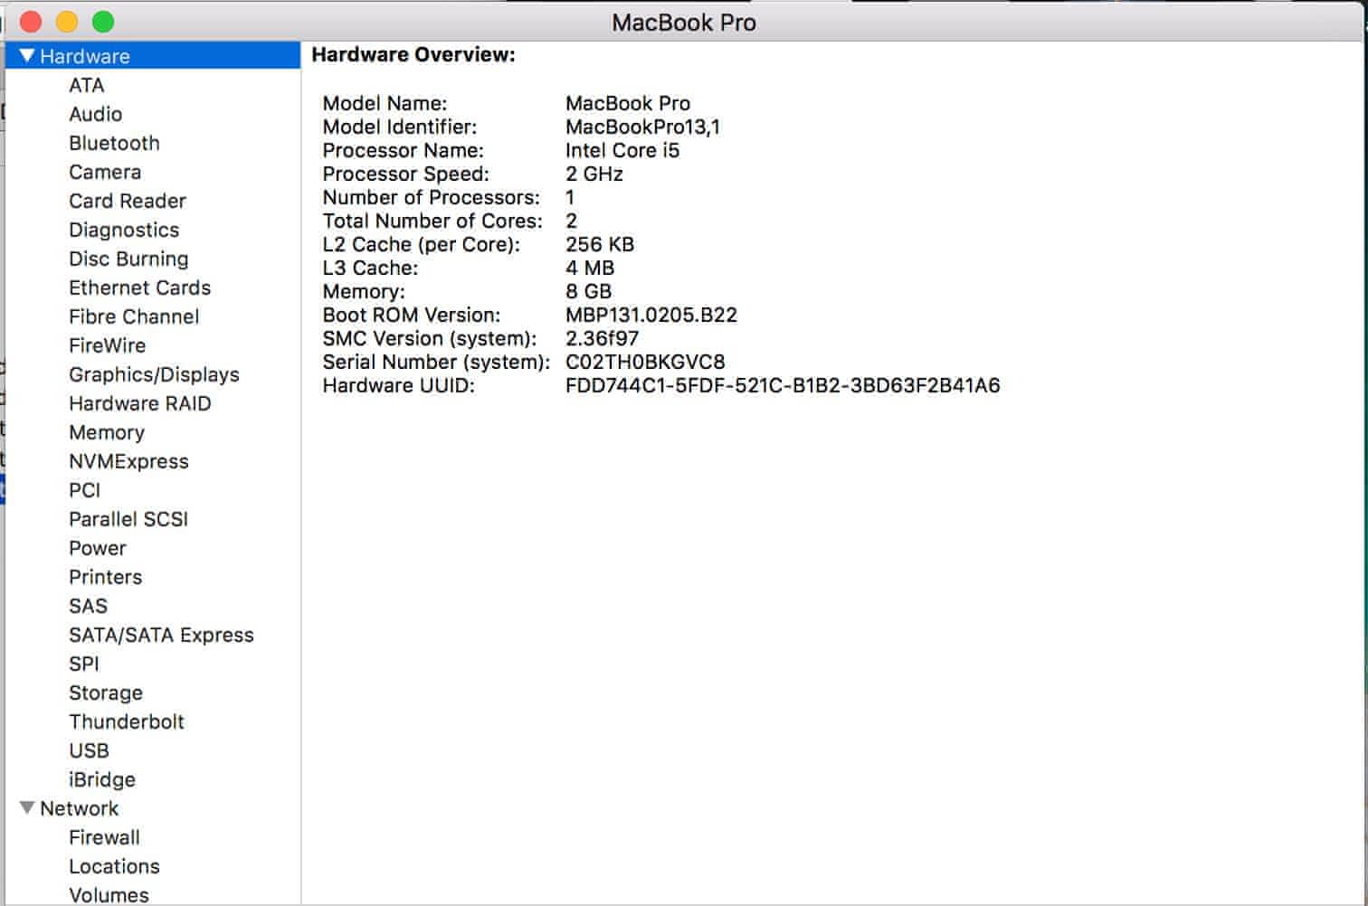The image size is (1368, 906).
Task: Click the Processor Name value Intel Core i5
Action: [622, 150]
